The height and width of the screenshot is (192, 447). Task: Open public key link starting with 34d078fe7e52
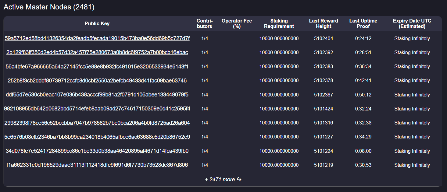click(x=97, y=151)
